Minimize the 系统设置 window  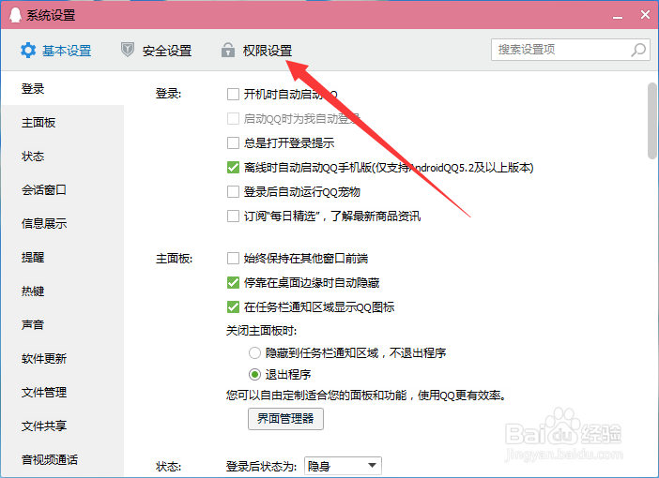[x=618, y=16]
